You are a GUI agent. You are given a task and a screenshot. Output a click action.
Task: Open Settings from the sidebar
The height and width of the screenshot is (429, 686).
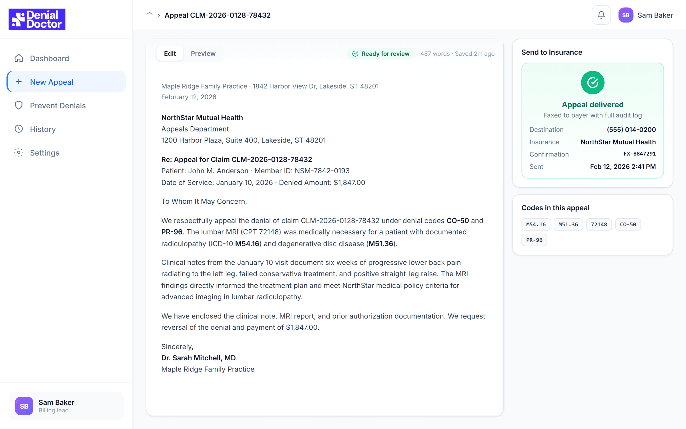(x=66, y=153)
